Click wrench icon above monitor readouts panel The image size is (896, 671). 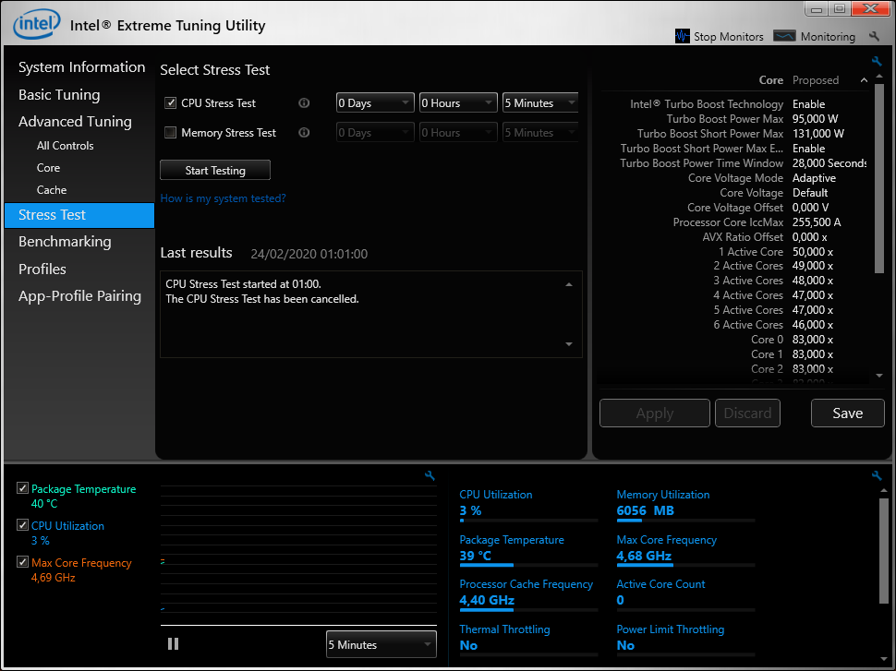[x=877, y=475]
